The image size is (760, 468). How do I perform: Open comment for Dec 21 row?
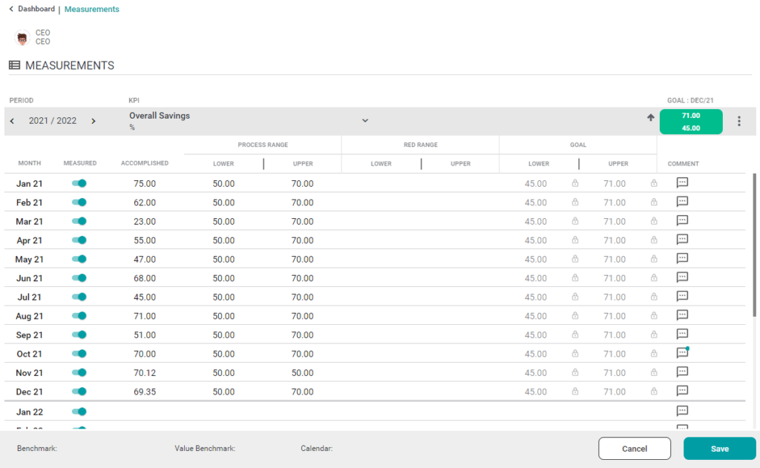[682, 390]
